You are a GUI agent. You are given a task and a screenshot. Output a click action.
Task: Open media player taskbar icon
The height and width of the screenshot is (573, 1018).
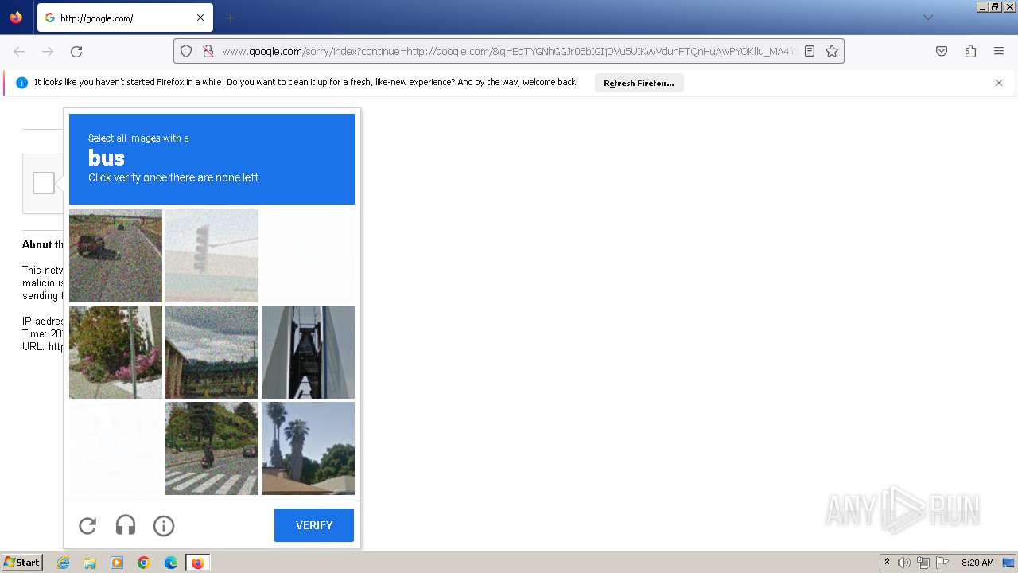click(x=117, y=563)
